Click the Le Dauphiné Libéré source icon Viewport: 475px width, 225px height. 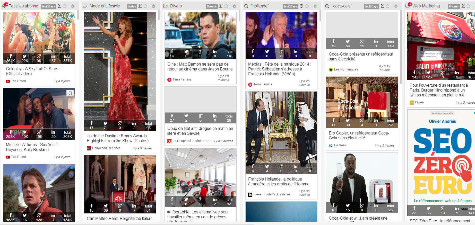point(169,141)
